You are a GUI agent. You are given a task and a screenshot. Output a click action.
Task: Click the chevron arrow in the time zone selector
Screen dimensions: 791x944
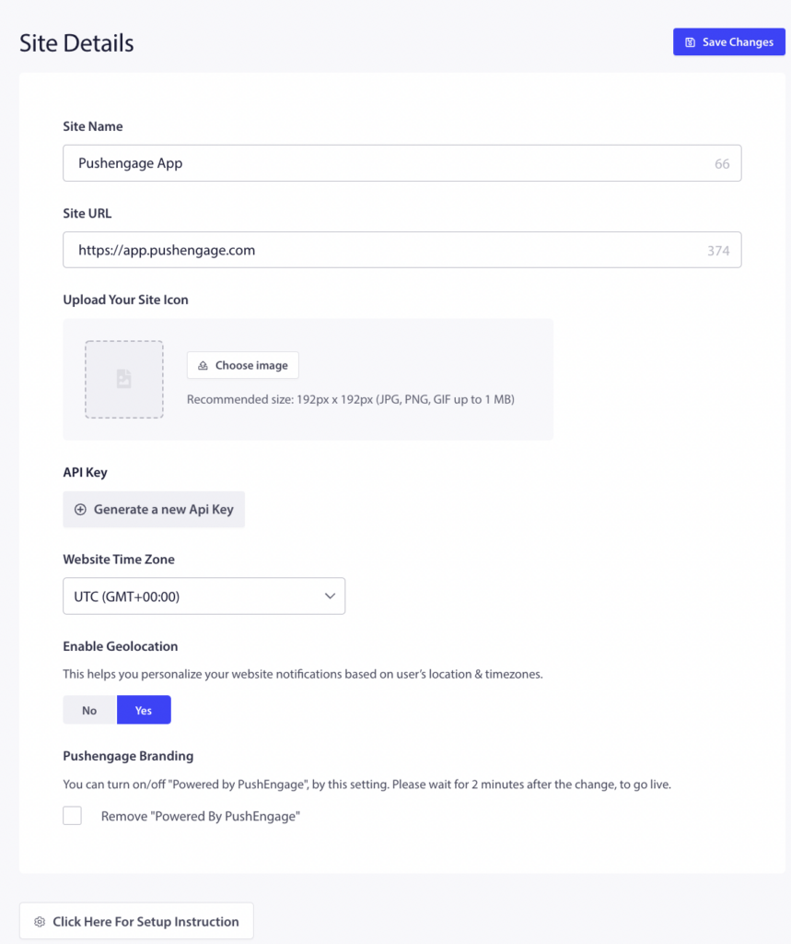[x=330, y=596]
